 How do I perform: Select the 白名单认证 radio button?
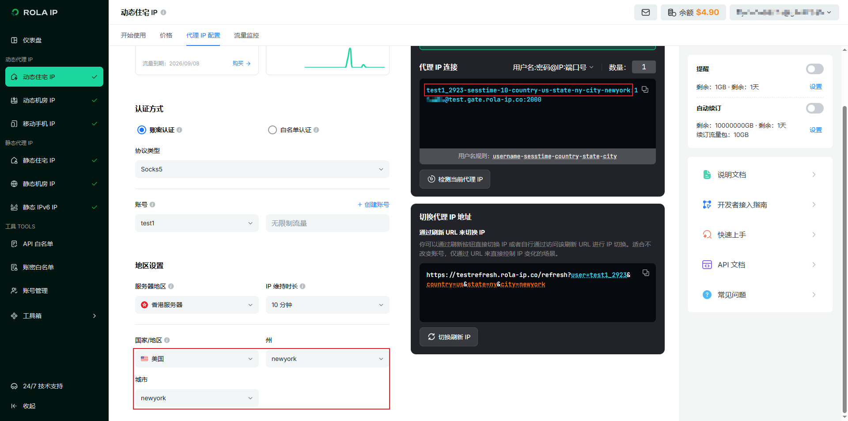pos(273,130)
